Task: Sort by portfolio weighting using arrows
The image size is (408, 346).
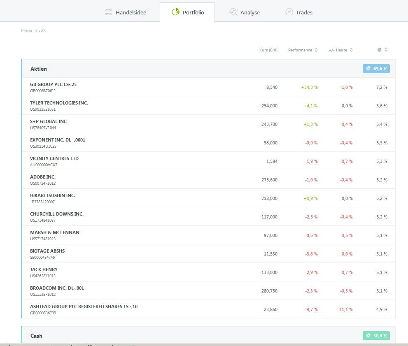Action: [386, 50]
